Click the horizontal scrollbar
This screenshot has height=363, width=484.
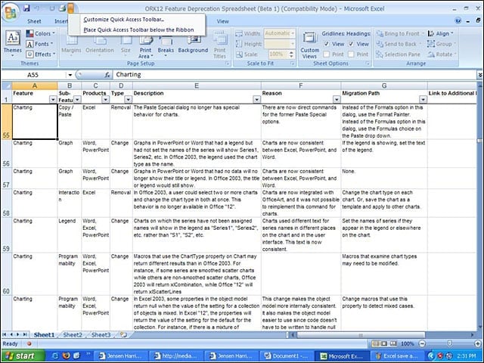[x=361, y=335]
